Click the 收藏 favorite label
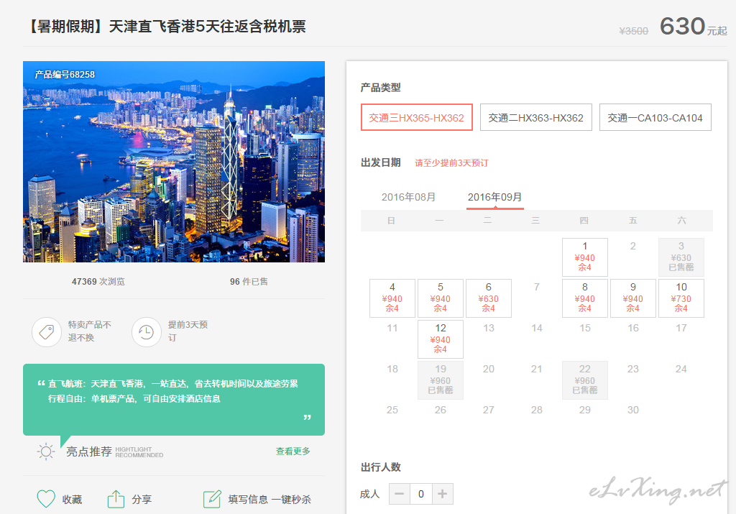The height and width of the screenshot is (514, 736). click(x=73, y=500)
